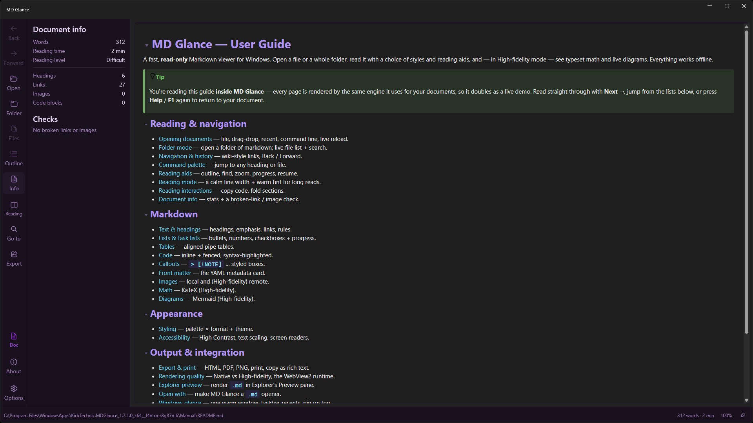Collapse the Markdown section
Image resolution: width=753 pixels, height=423 pixels.
point(146,215)
